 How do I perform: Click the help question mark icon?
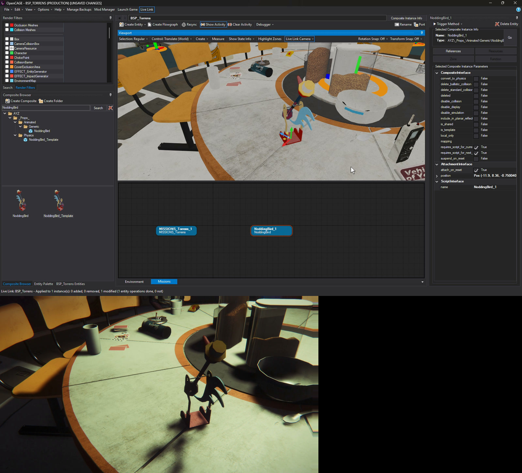pyautogui.click(x=518, y=9)
